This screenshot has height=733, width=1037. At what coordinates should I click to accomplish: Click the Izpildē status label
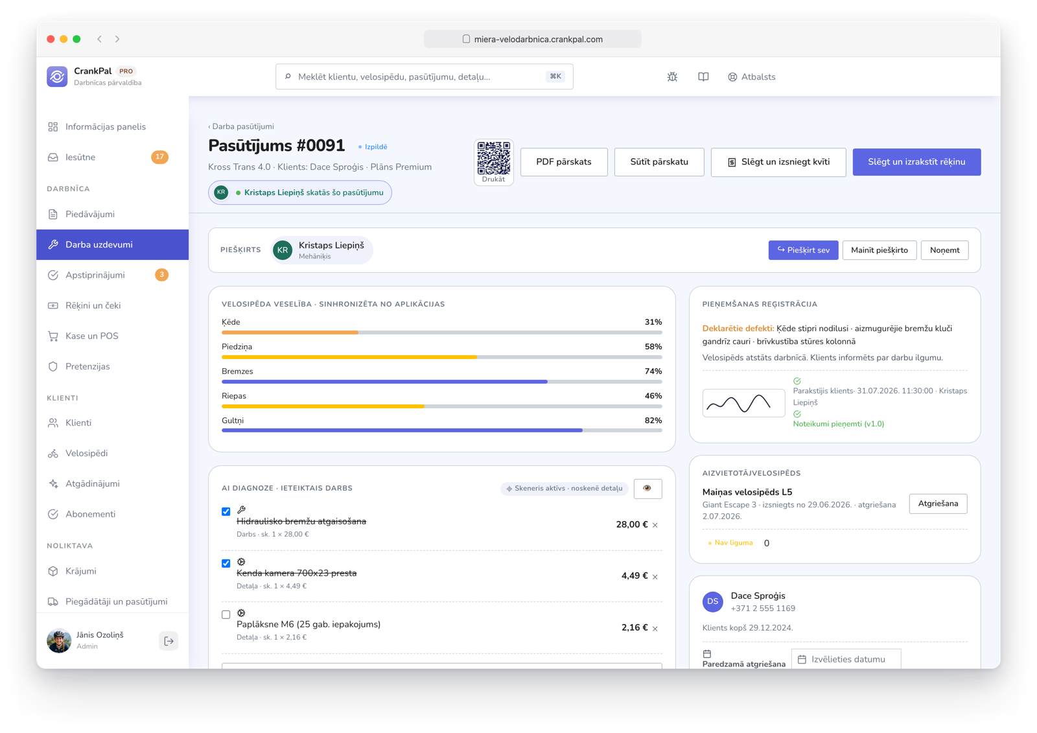[373, 146]
